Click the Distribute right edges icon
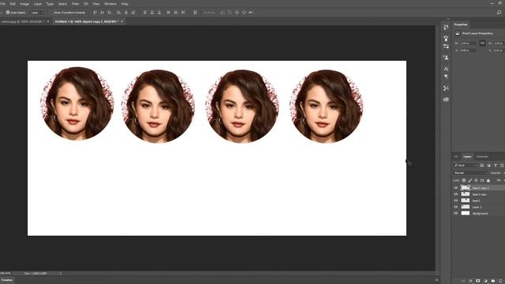Viewport: 505px width, 284px height. (x=183, y=13)
